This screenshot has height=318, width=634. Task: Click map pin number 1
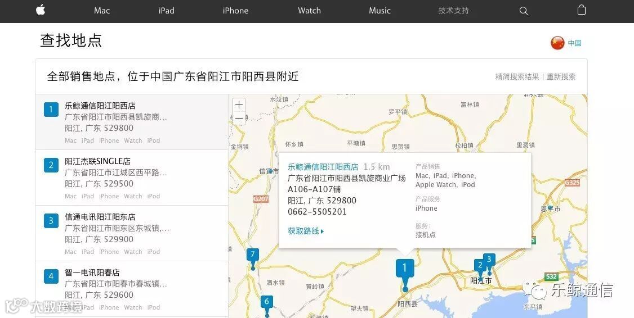click(405, 270)
